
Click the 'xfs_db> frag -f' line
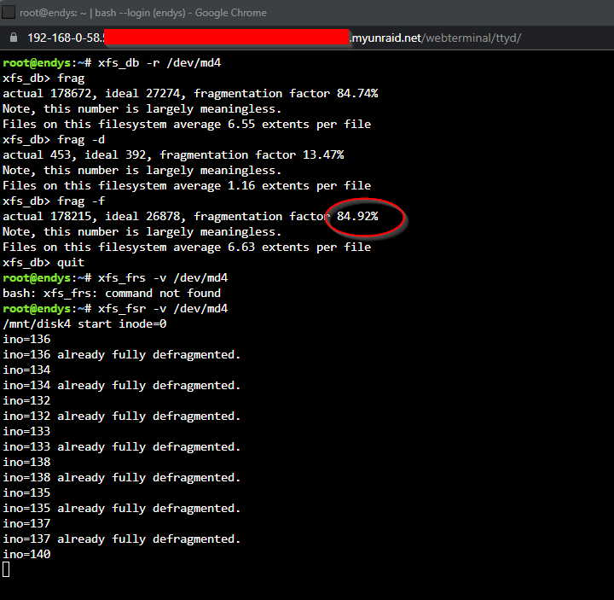point(54,201)
